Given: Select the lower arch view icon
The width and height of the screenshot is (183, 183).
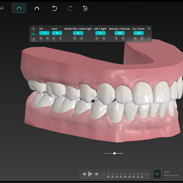Looking at the screenshot, I should coord(37,8).
